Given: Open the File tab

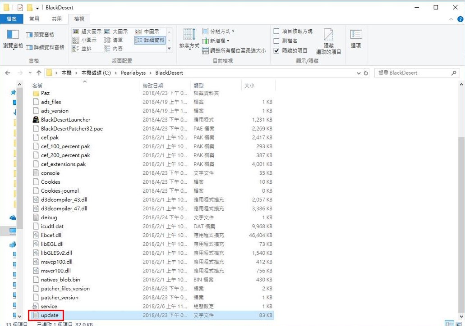Looking at the screenshot, I should click(11, 19).
